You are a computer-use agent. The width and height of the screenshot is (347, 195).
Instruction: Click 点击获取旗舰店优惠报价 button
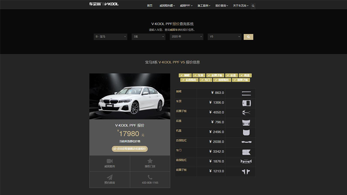click(x=130, y=149)
